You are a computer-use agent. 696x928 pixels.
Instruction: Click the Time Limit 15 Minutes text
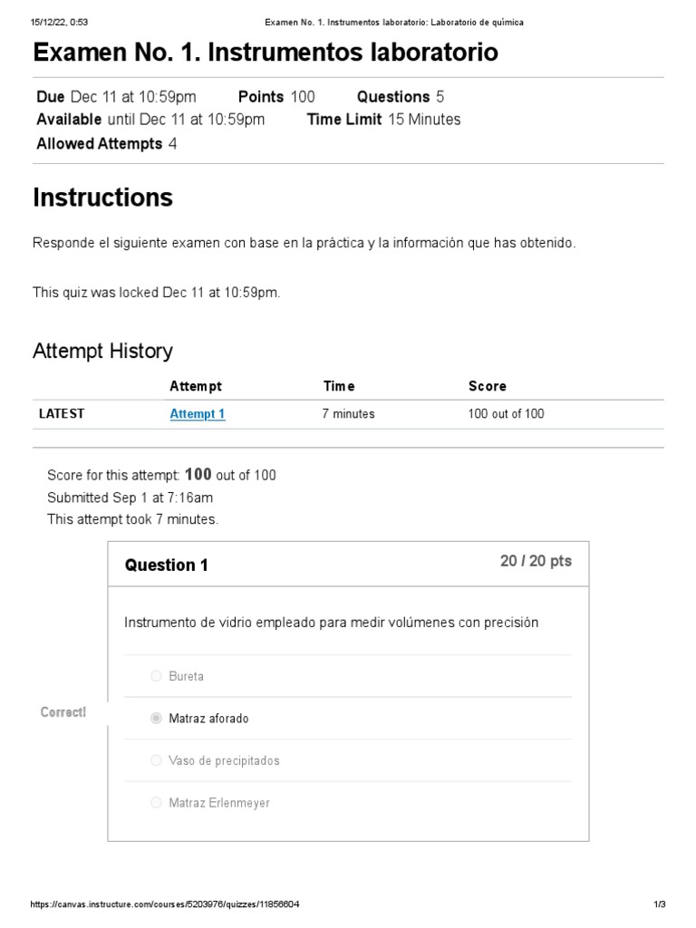coord(383,120)
